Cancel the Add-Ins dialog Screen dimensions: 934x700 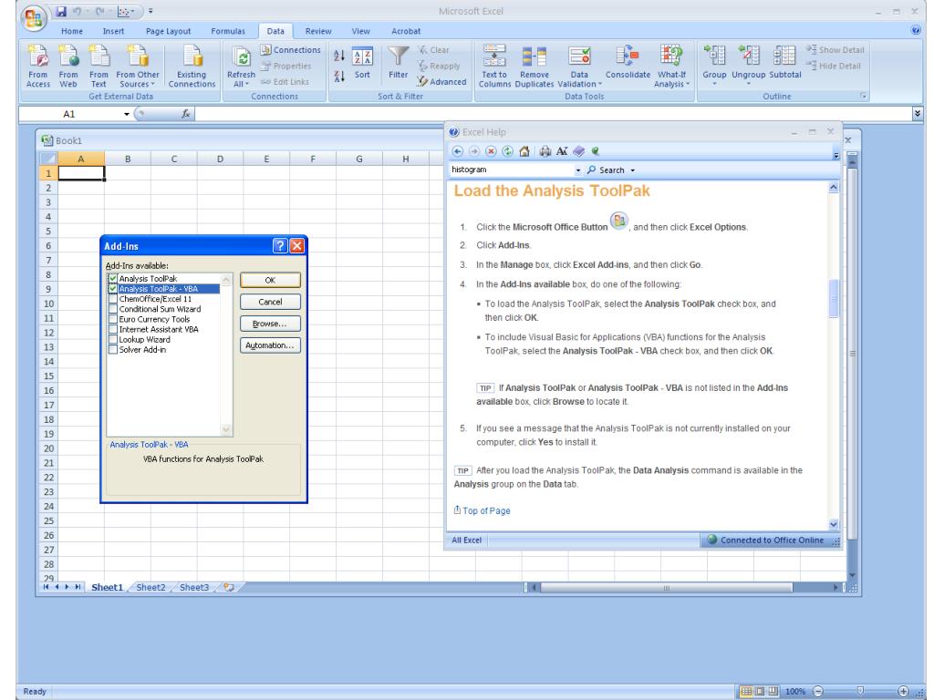270,302
